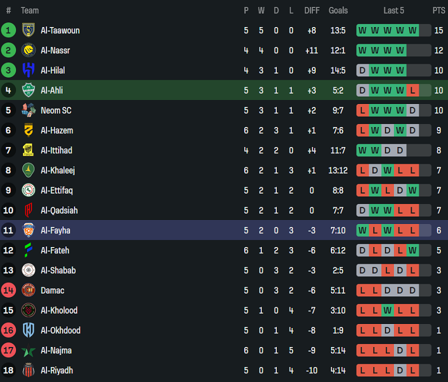Sort table by PTS column header
The image size is (448, 382).
438,10
